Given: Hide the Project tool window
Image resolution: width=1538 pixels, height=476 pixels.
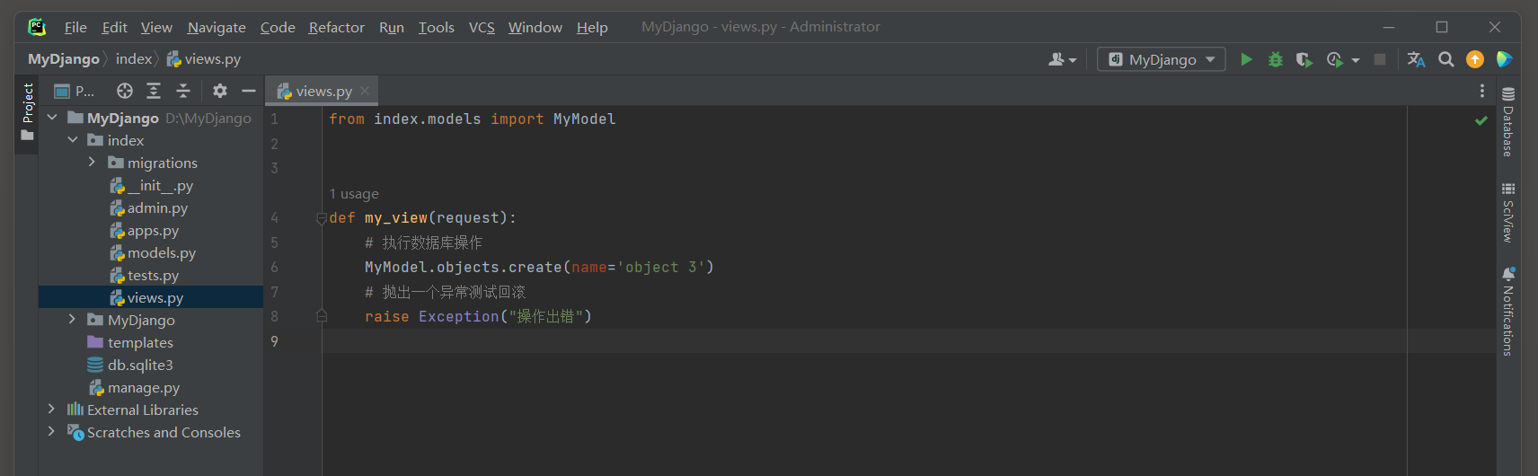Looking at the screenshot, I should pos(249,91).
